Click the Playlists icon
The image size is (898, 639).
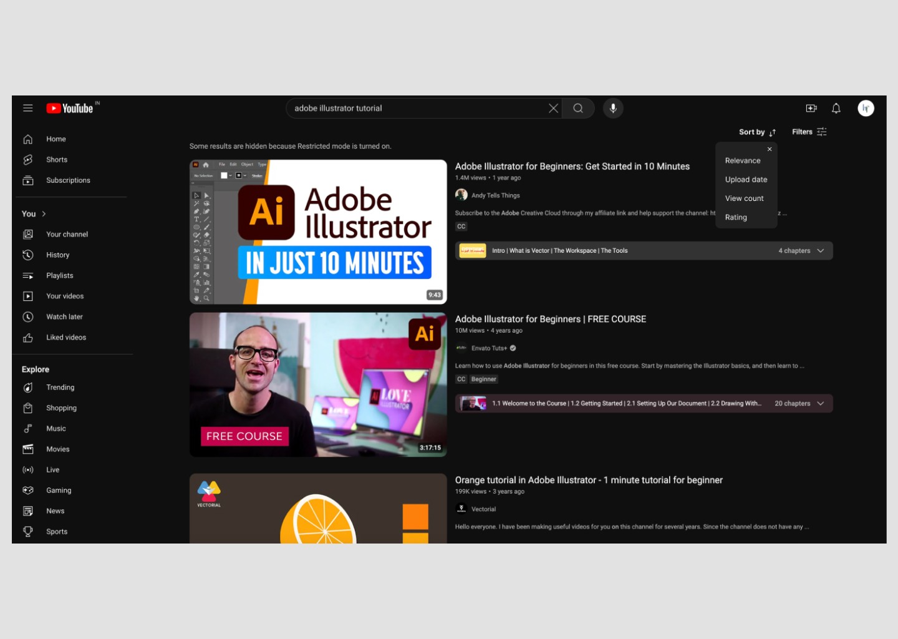coord(28,275)
